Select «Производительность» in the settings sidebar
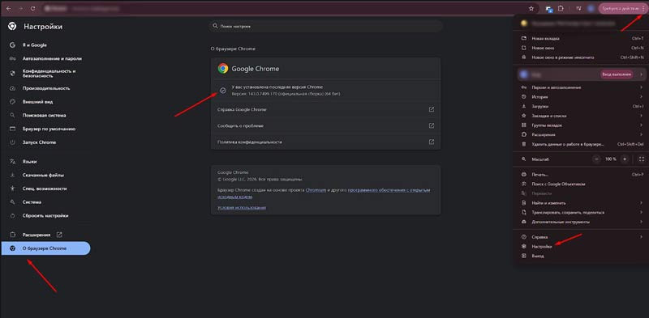This screenshot has height=318, width=649. tap(45, 88)
